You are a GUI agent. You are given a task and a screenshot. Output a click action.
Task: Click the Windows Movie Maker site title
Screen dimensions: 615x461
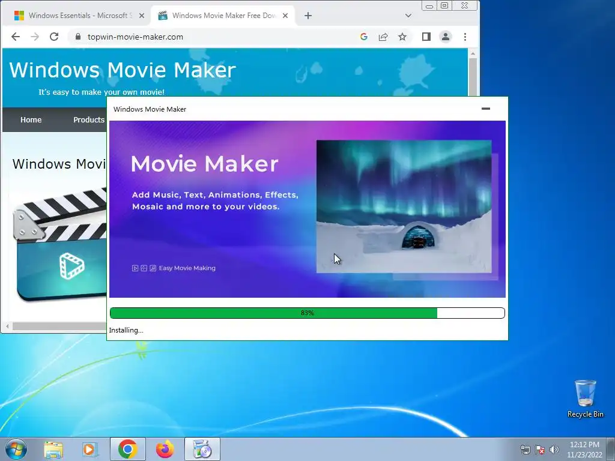pyautogui.click(x=123, y=70)
